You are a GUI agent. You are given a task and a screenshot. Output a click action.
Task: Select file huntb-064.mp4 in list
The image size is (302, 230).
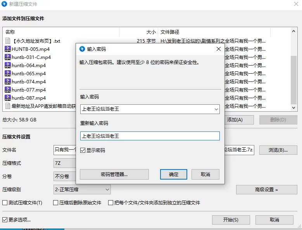29,66
